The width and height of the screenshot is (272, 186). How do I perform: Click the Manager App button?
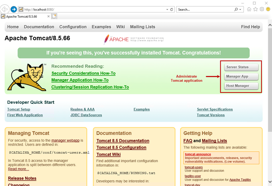241,77
